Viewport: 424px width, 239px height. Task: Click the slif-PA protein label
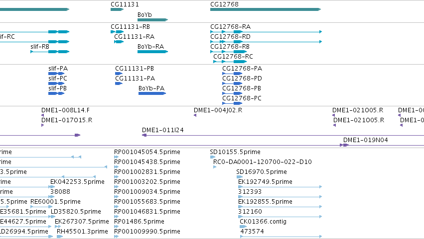(58, 69)
